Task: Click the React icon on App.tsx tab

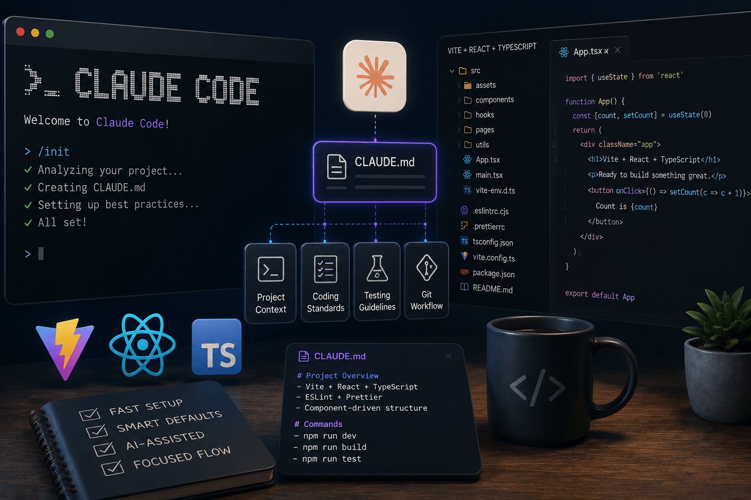Action: tap(564, 52)
